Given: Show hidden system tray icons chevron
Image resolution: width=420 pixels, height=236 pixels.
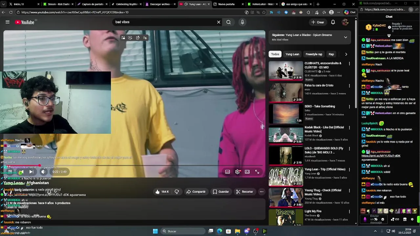Looking at the screenshot, I should pos(375,231).
